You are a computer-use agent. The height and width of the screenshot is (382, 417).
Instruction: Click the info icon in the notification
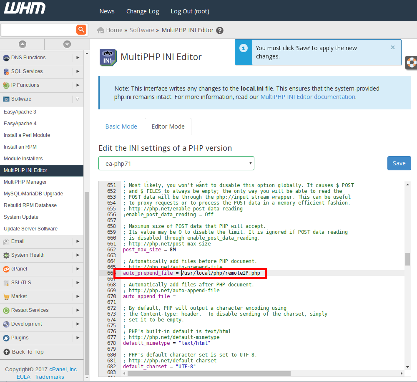(x=244, y=48)
